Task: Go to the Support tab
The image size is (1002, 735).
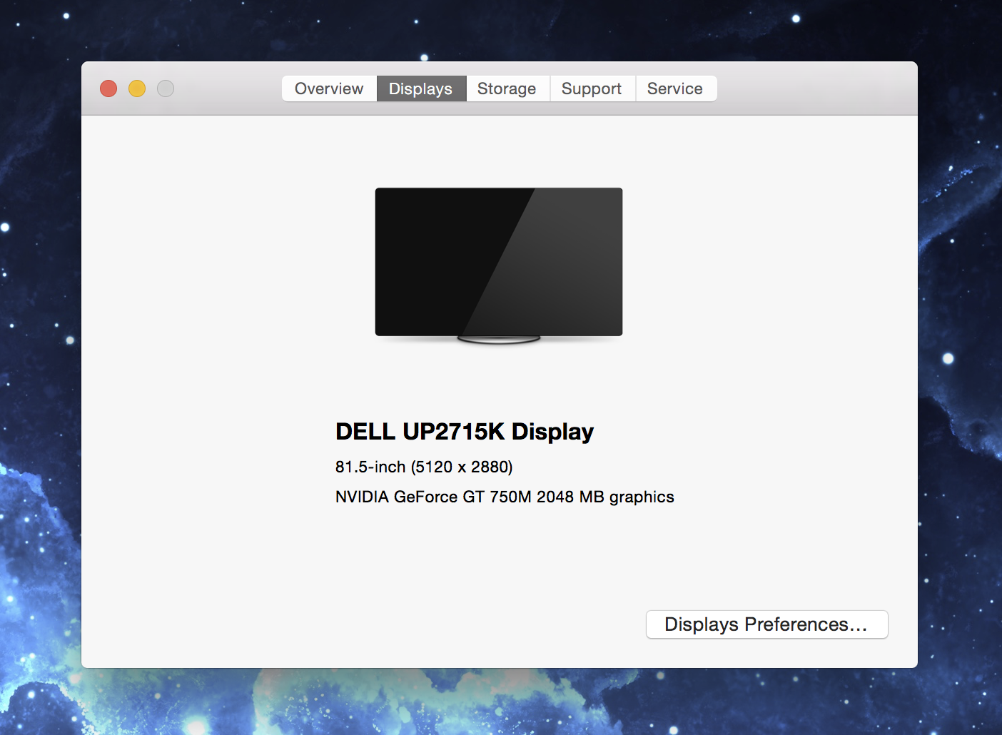Action: tap(592, 88)
